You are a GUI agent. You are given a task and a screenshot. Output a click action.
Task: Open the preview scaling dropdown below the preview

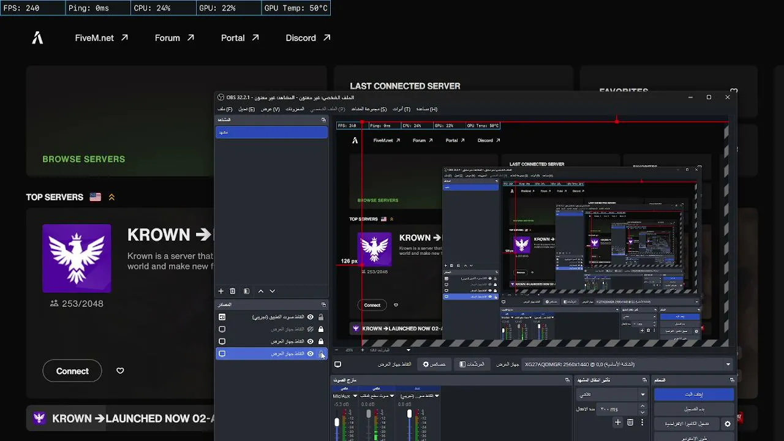point(409,350)
